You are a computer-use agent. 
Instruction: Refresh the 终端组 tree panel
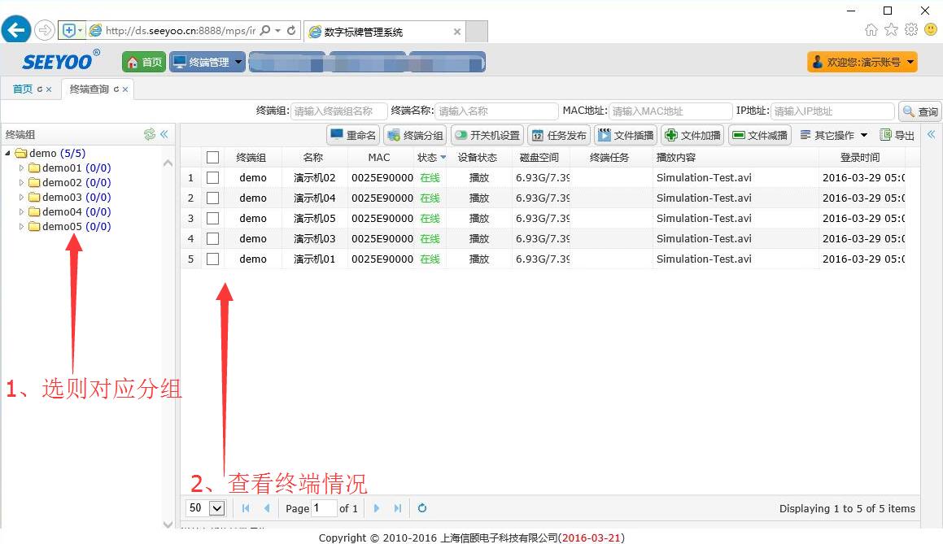(149, 134)
